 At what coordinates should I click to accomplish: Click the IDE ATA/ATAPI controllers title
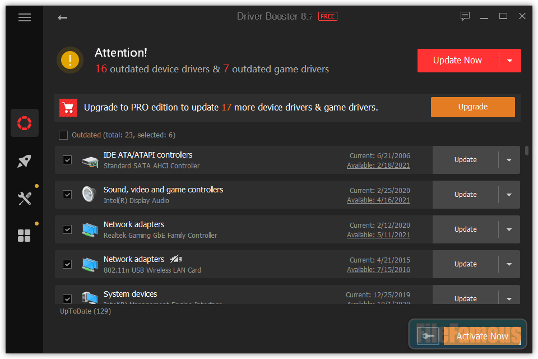(148, 155)
